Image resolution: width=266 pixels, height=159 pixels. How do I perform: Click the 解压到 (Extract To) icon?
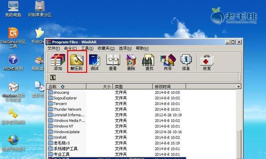(x=77, y=62)
